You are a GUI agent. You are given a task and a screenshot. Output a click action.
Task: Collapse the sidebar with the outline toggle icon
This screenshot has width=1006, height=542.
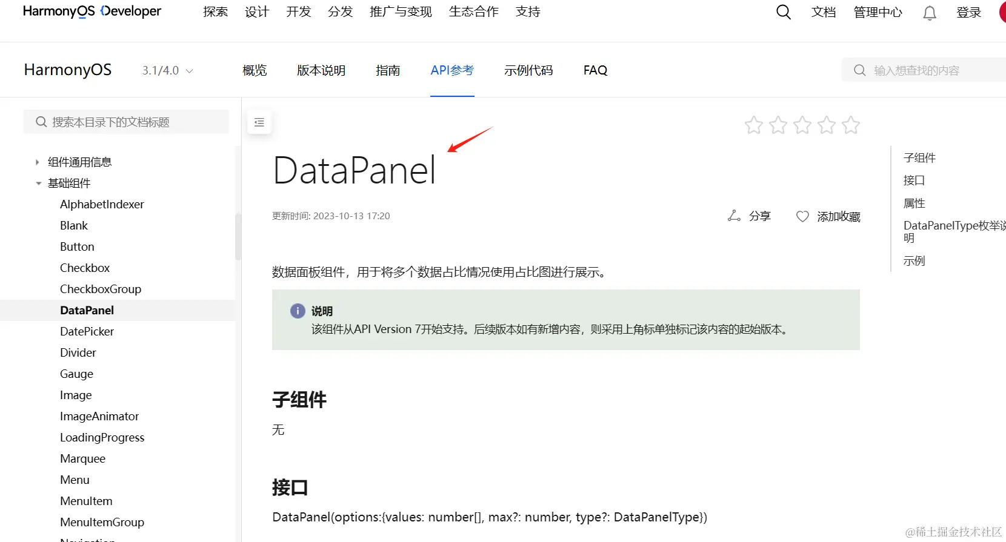[x=259, y=122]
